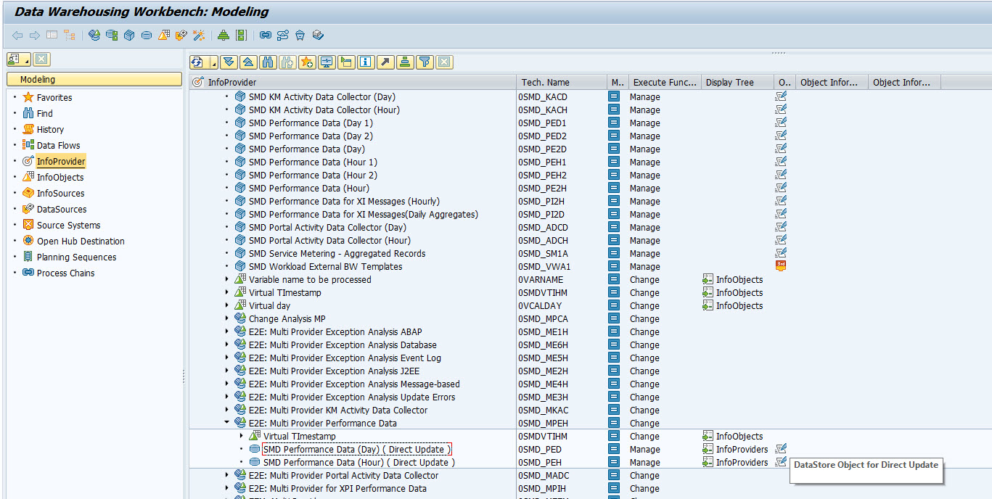Screen dimensions: 992x499
Task: Select Source Systems in the Modeling navigation
Action: pos(69,225)
